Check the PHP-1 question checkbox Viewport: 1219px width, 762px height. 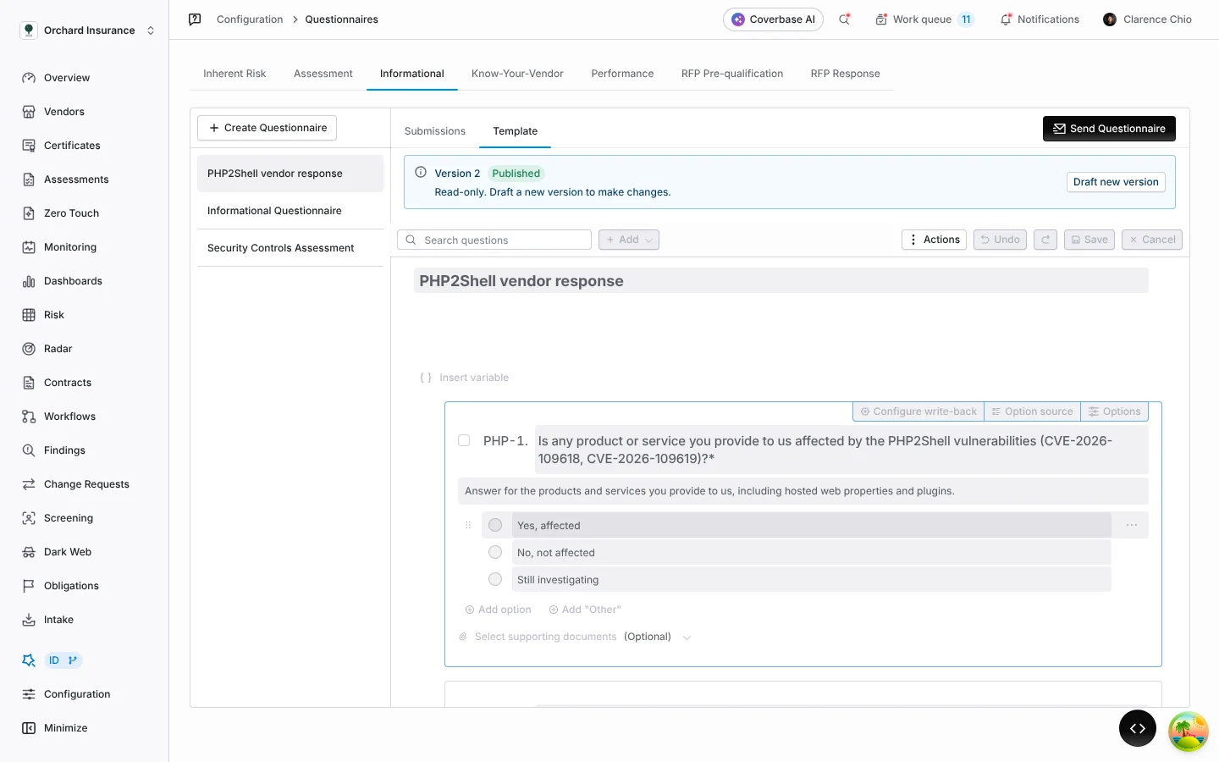tap(464, 440)
